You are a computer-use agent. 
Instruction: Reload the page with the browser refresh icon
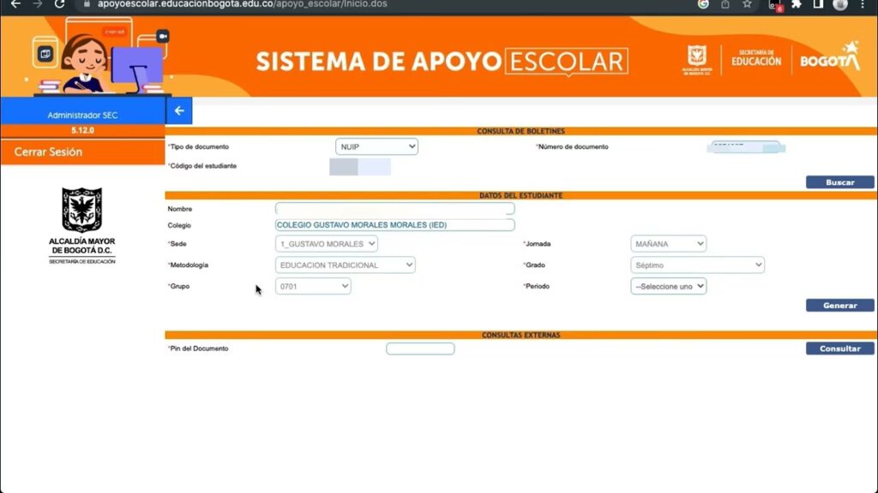(x=59, y=4)
